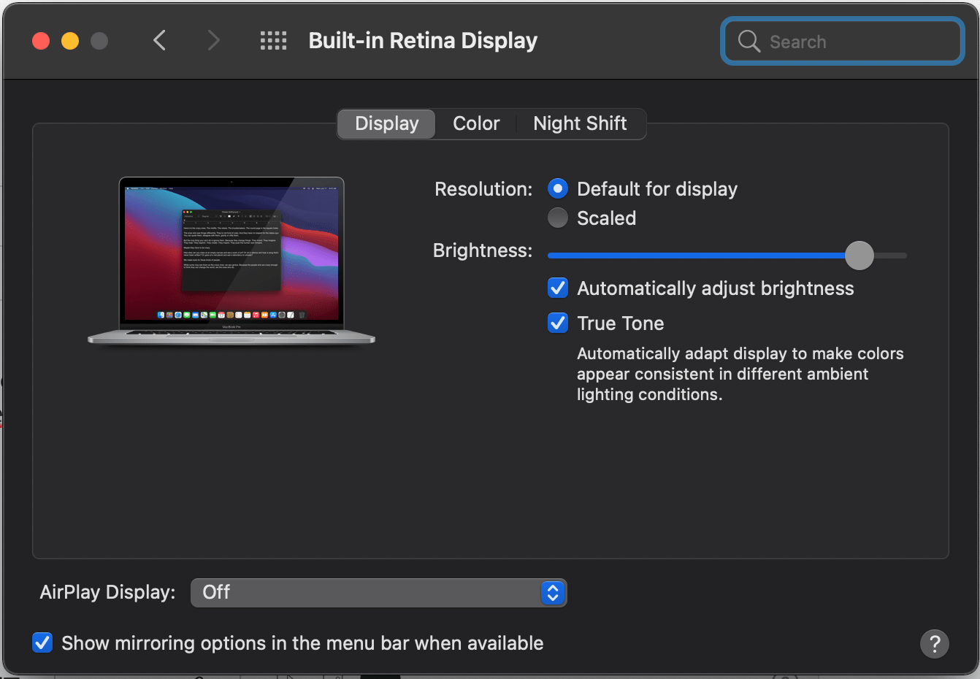Disable Automatically adjust brightness

click(557, 288)
